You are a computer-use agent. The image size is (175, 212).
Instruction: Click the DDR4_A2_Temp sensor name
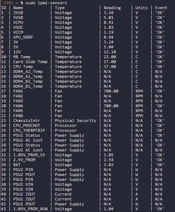(28, 71)
